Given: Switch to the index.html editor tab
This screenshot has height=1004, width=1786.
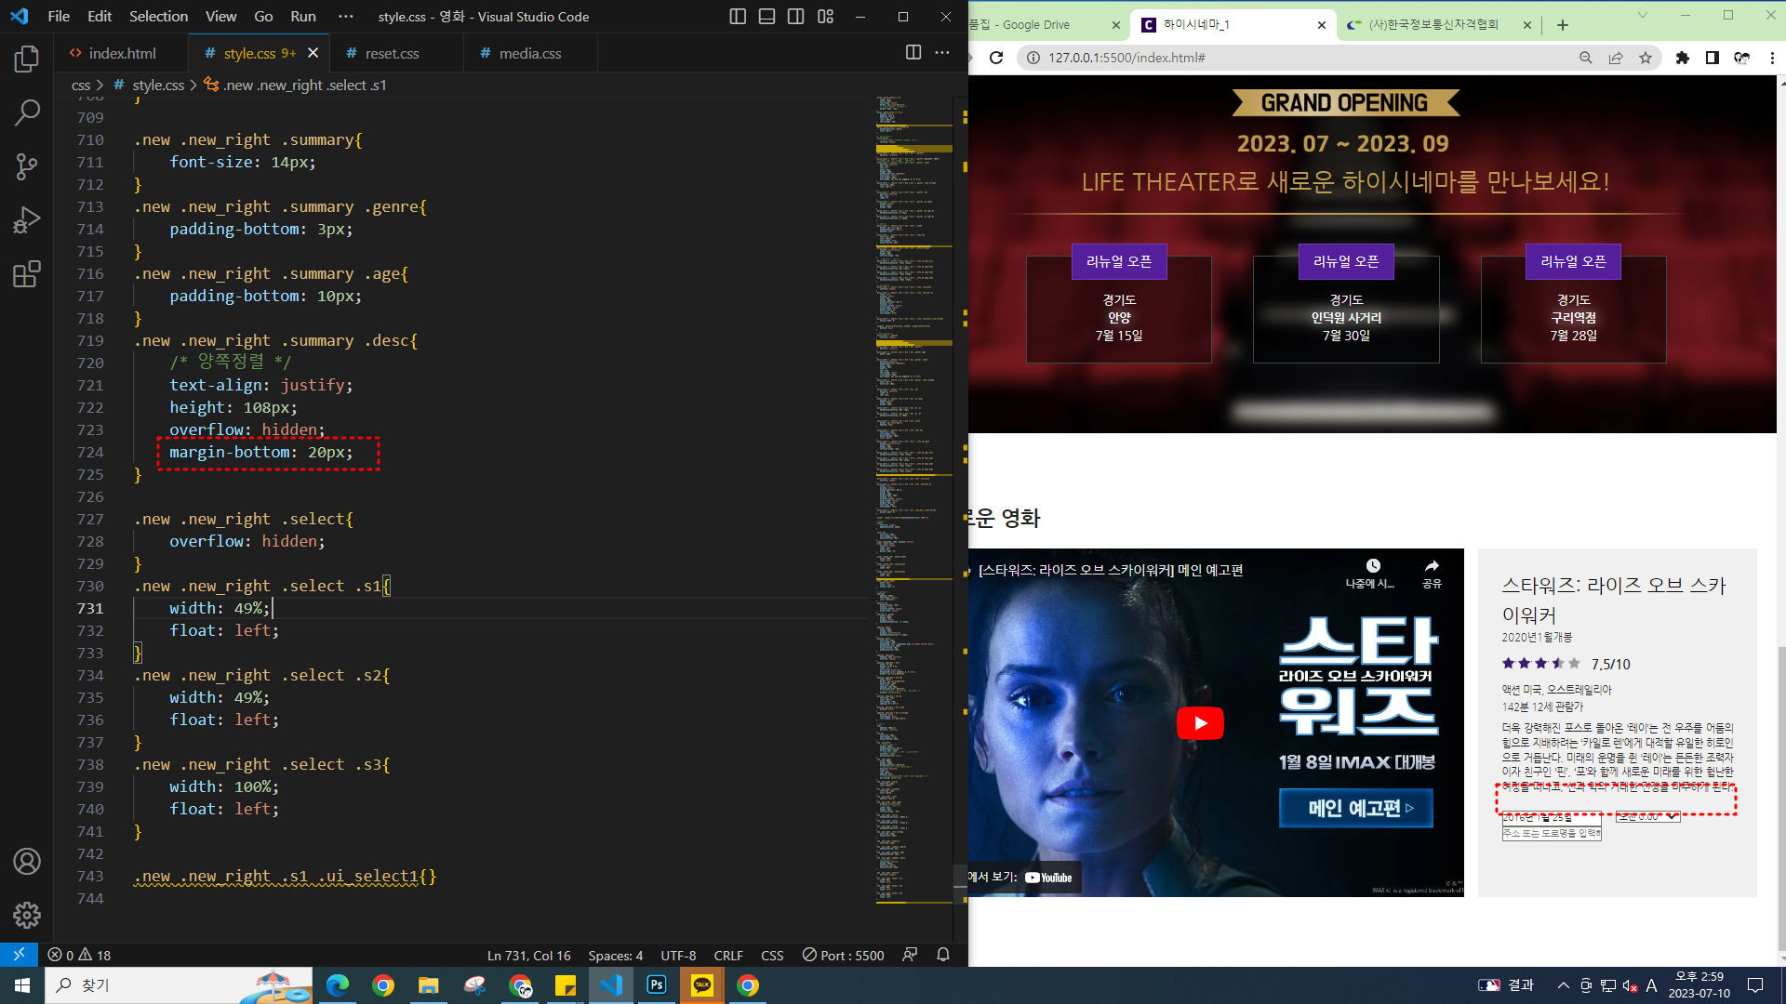Looking at the screenshot, I should click(122, 53).
